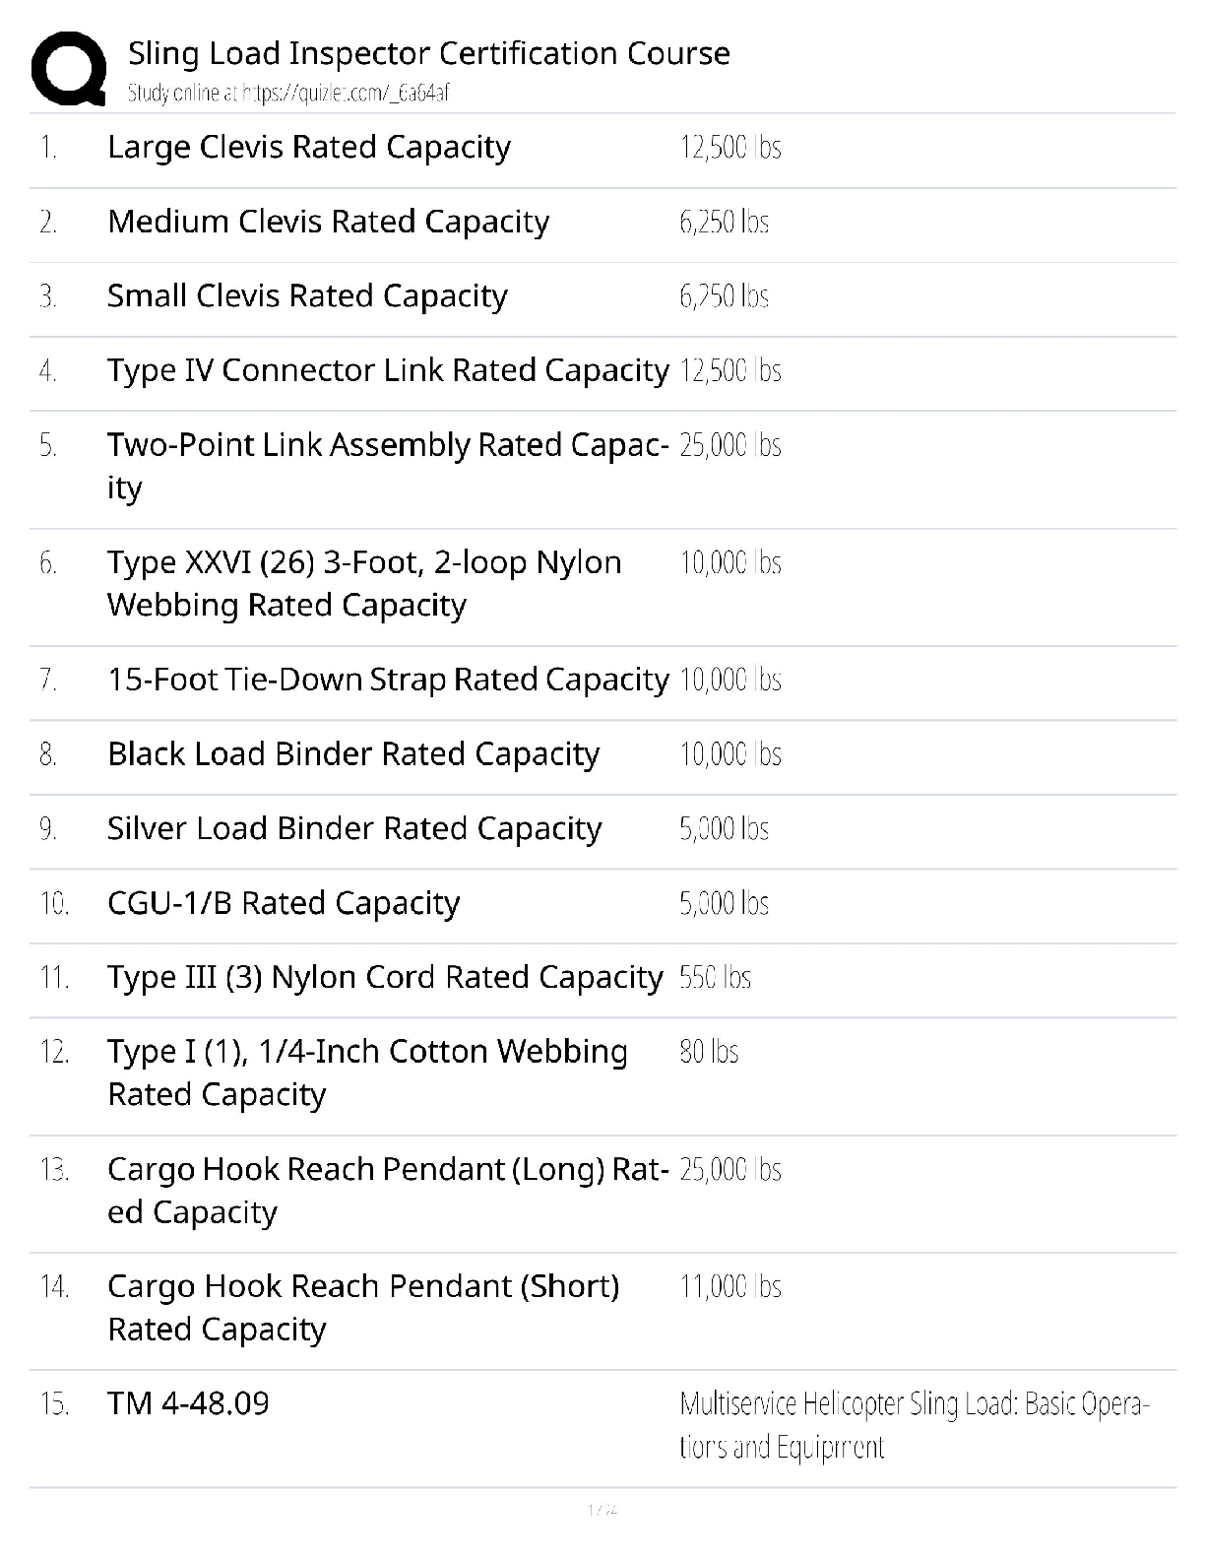Click the Sling Load Inspector Certification Course title
The width and height of the screenshot is (1205, 1560).
point(428,53)
